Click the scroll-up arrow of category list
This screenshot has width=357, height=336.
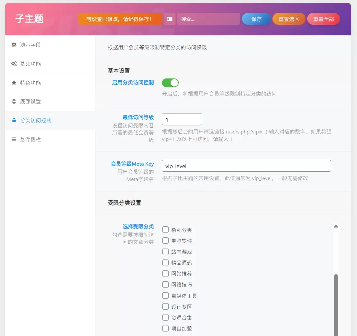coord(336,226)
